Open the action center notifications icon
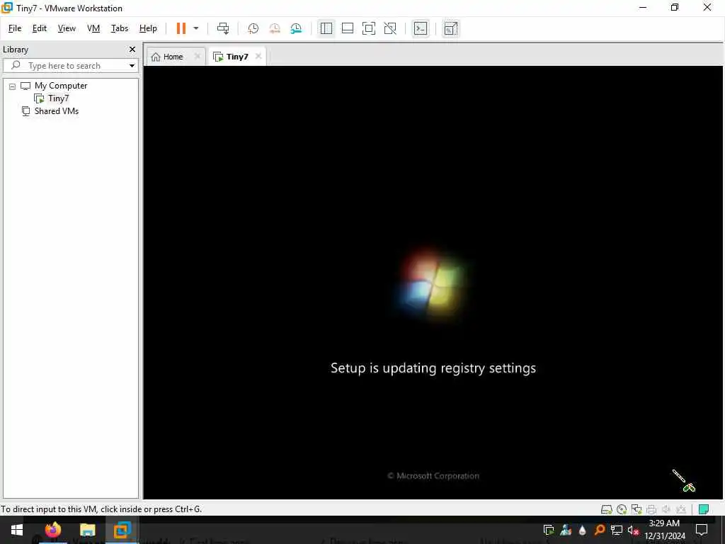725x544 pixels. click(x=702, y=530)
